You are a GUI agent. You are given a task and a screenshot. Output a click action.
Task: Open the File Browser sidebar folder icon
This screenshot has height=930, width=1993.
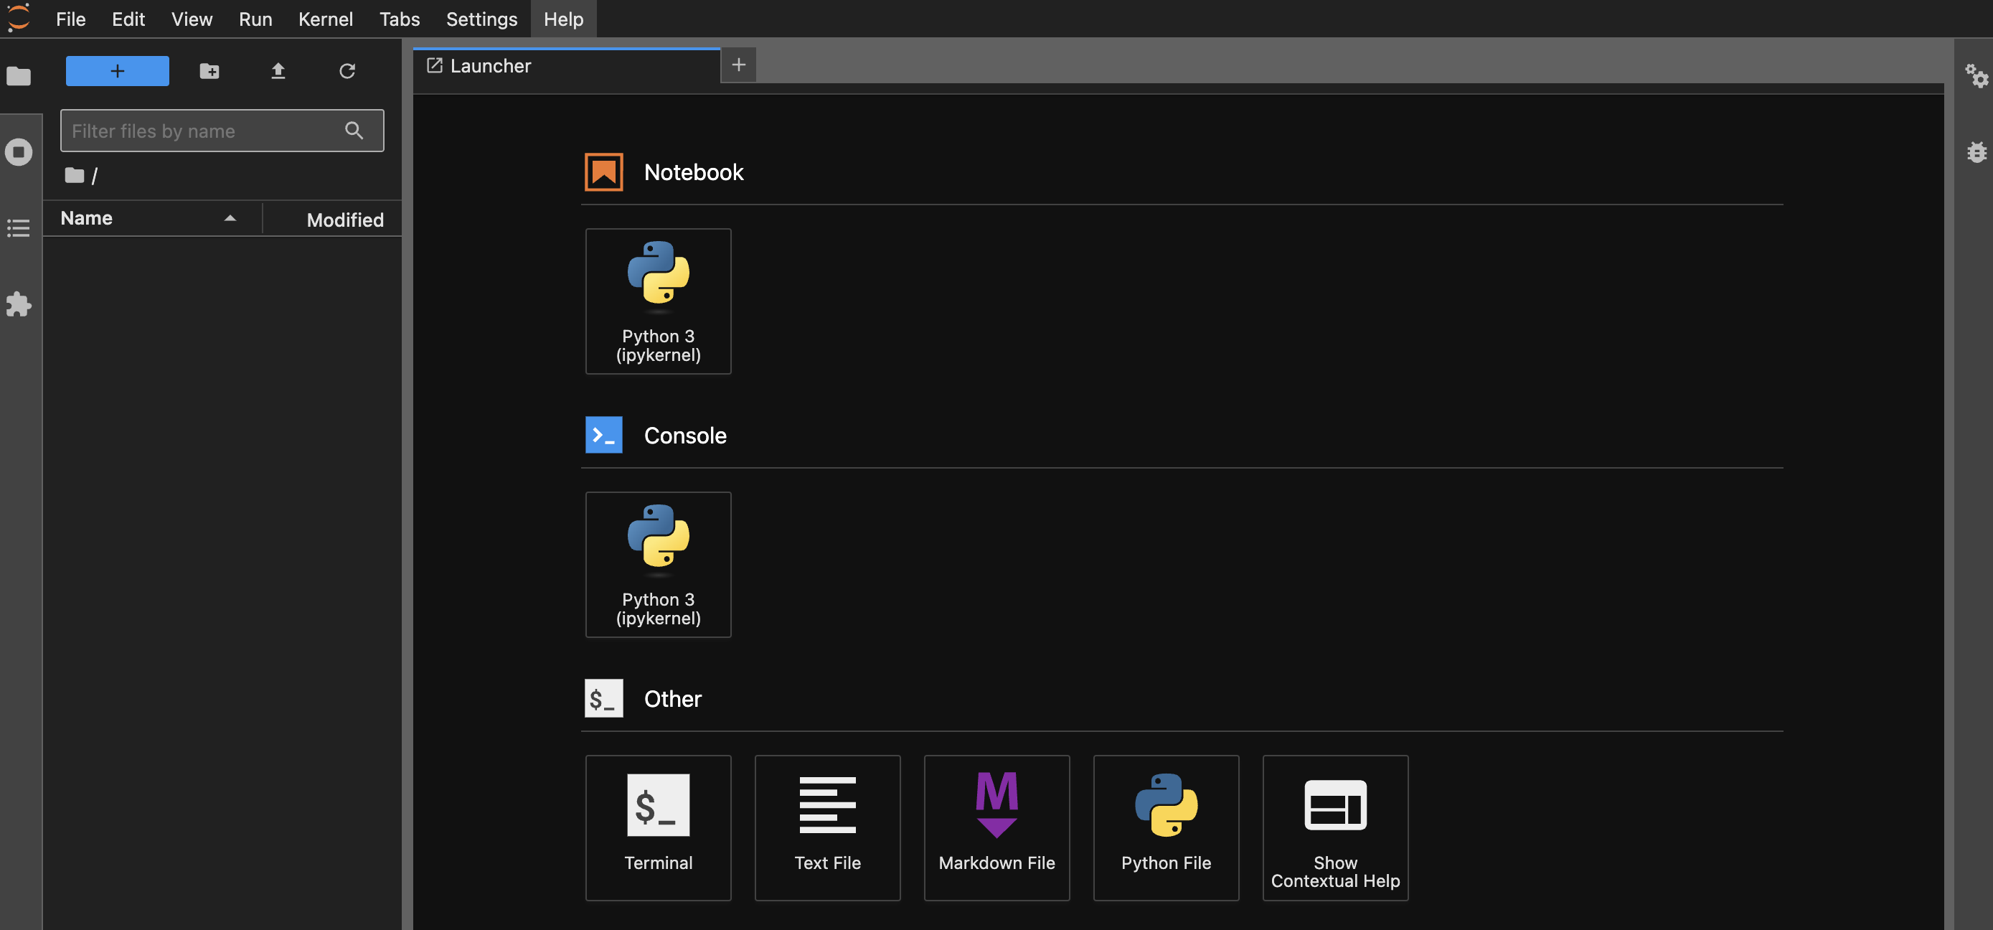19,76
